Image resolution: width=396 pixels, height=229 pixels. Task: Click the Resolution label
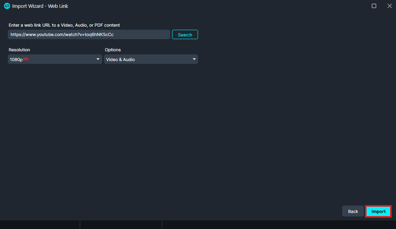(x=19, y=50)
